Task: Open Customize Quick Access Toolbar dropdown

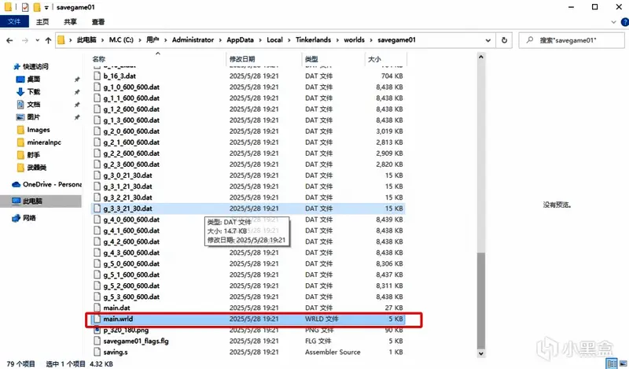Action: [46, 7]
